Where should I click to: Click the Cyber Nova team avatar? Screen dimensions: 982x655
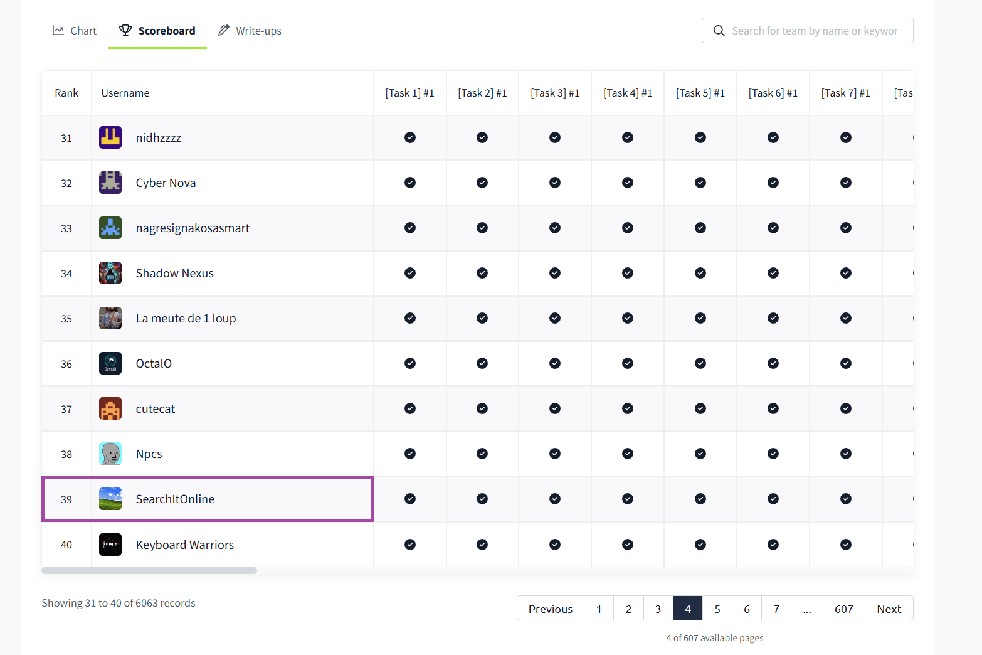click(x=110, y=183)
